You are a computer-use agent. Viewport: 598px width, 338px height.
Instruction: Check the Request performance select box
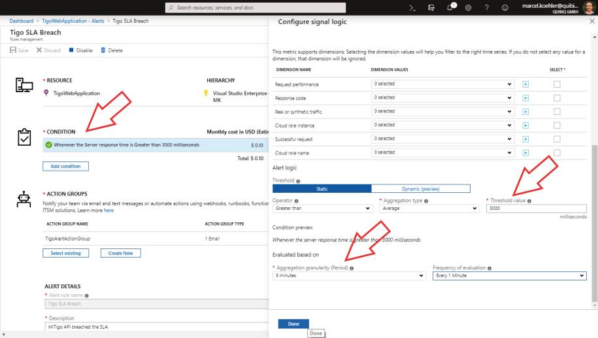tap(557, 84)
